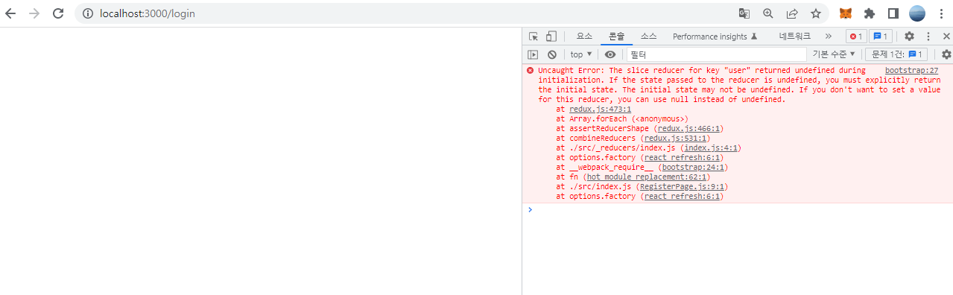Click './src/_reducers/index.js' stack text

(x=622, y=147)
